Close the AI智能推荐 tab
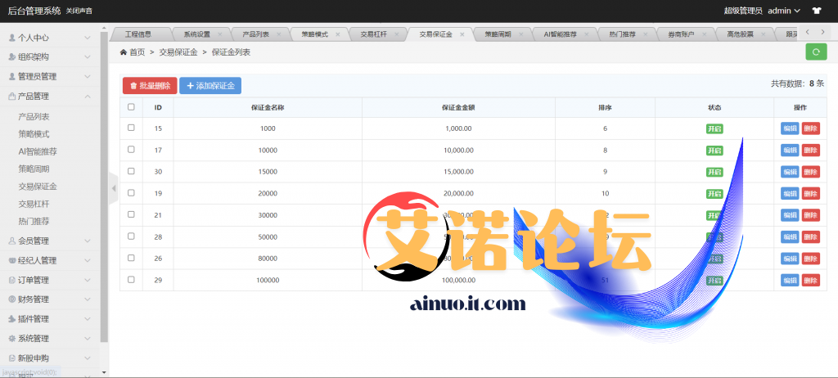The height and width of the screenshot is (378, 838). (586, 34)
